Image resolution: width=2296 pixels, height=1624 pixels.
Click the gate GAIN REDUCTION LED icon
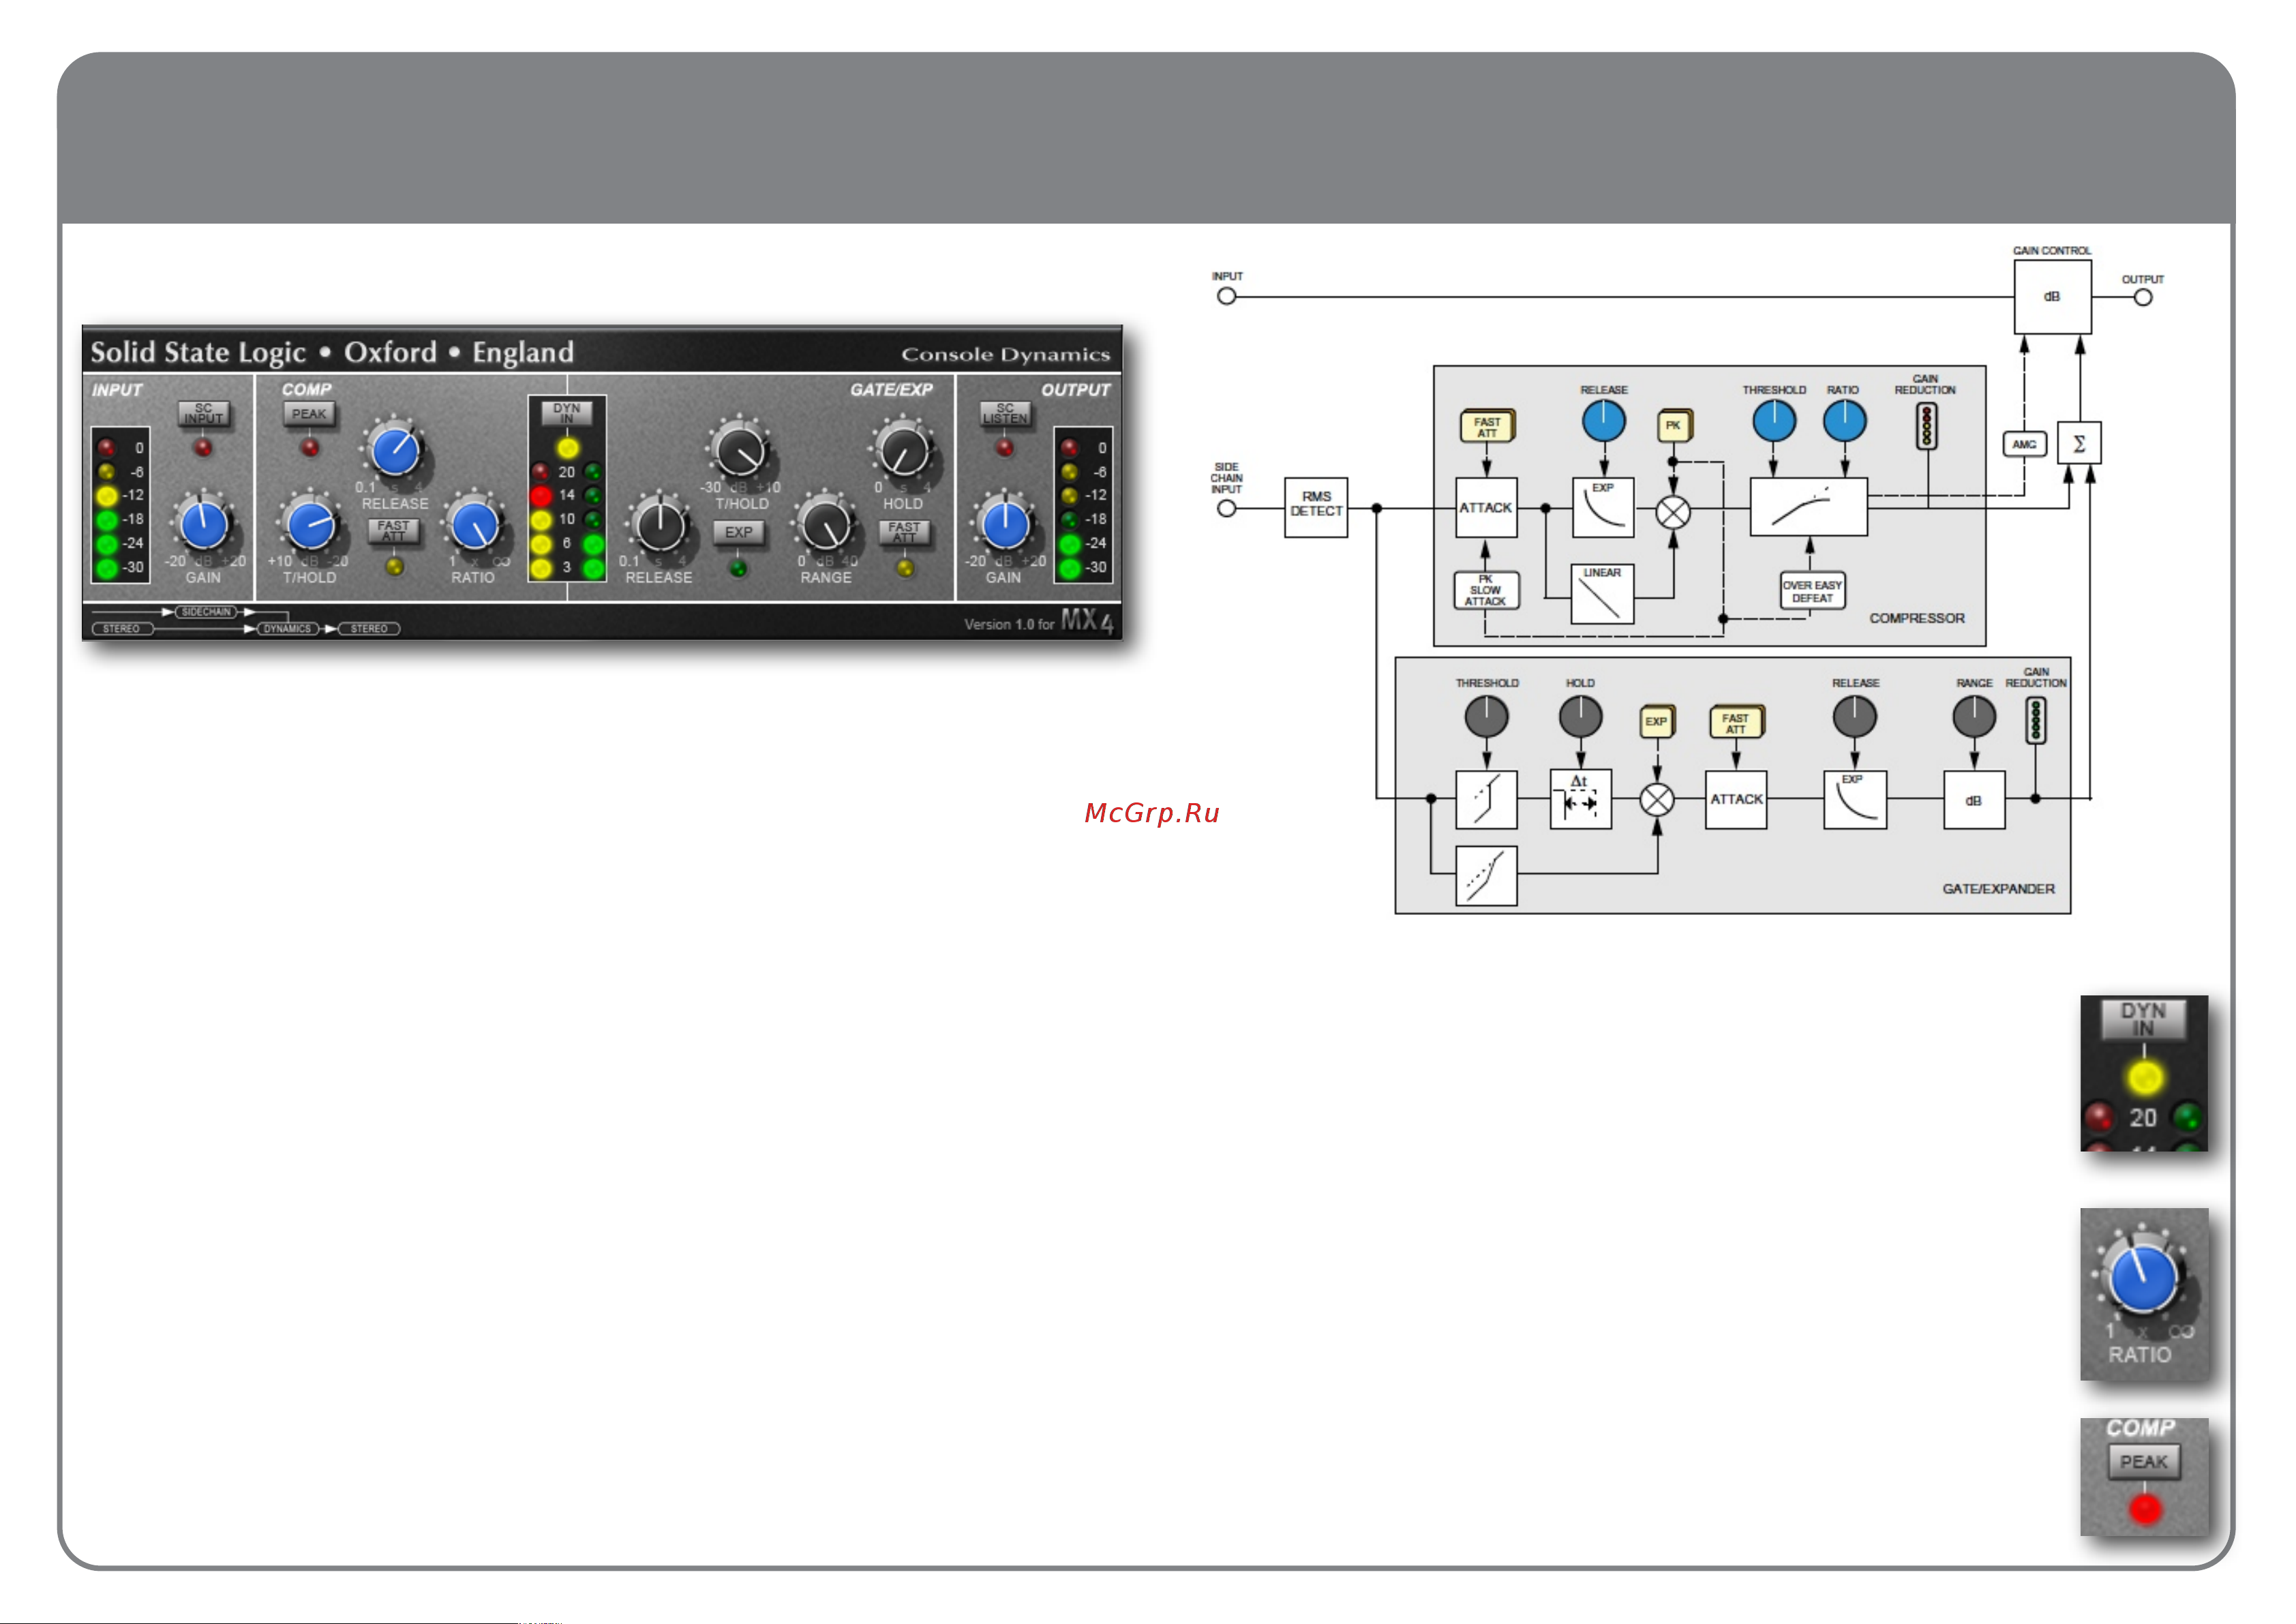pos(2036,720)
